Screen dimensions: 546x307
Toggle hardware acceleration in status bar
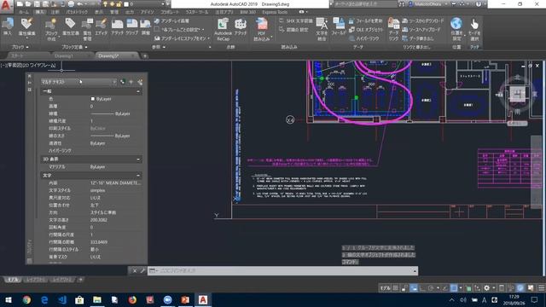point(520,288)
